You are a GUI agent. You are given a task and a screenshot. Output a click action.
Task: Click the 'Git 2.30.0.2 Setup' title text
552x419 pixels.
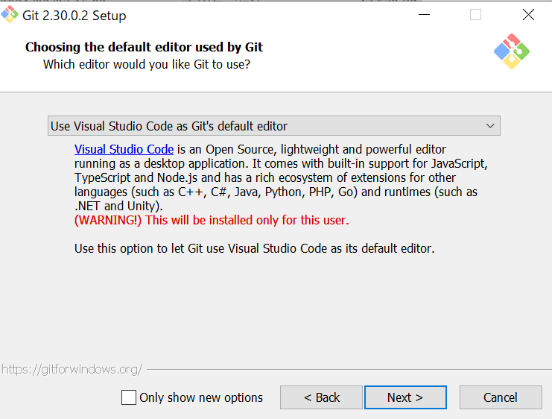(x=74, y=15)
